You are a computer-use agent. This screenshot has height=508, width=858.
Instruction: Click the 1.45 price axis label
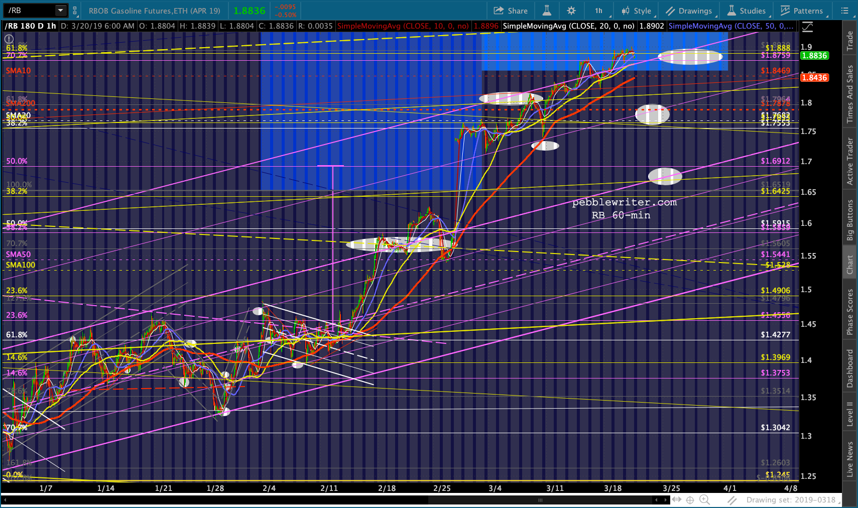coord(808,324)
